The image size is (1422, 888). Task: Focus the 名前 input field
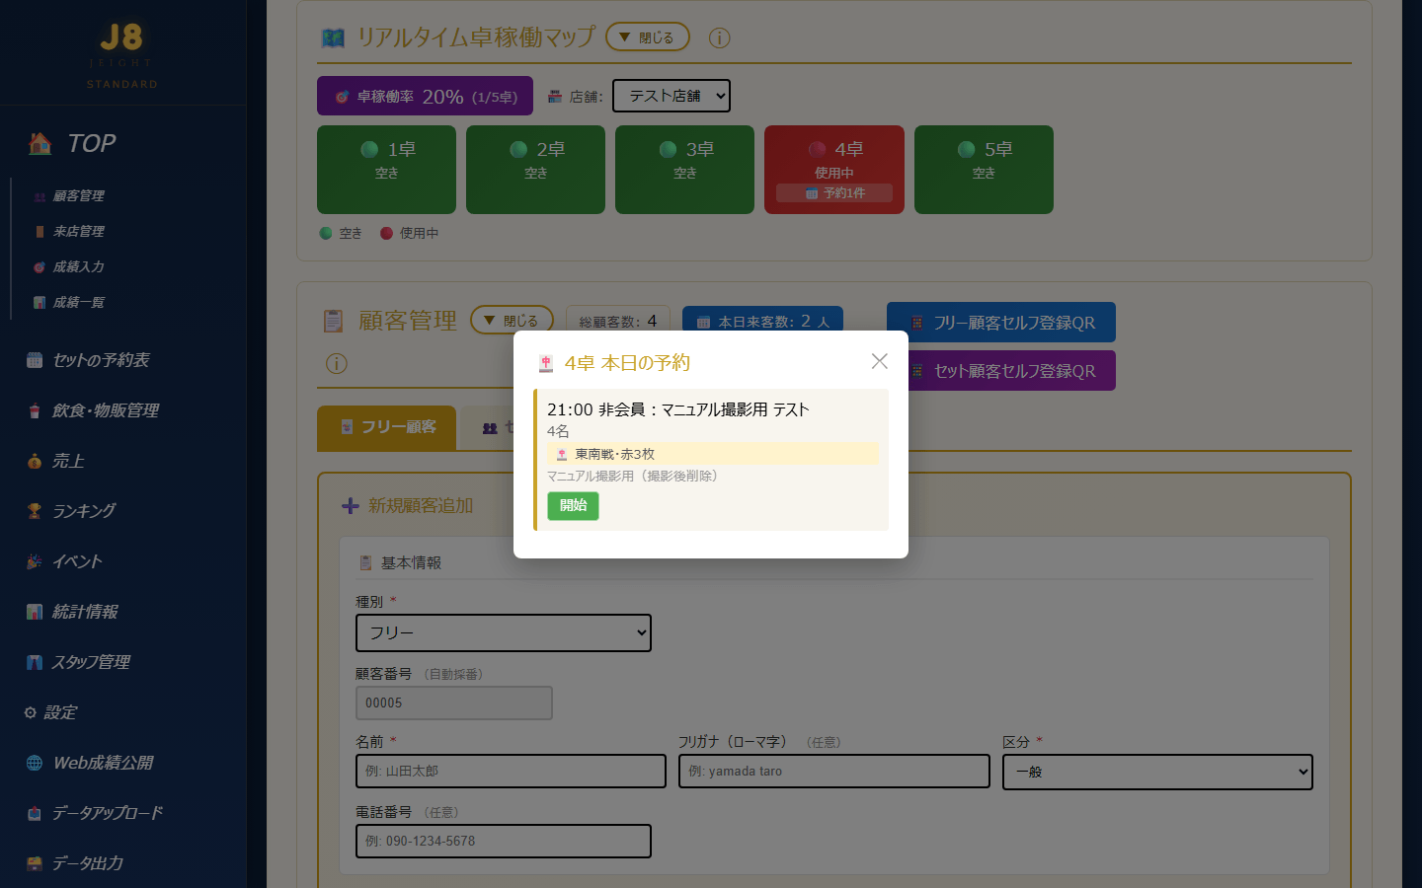click(511, 771)
